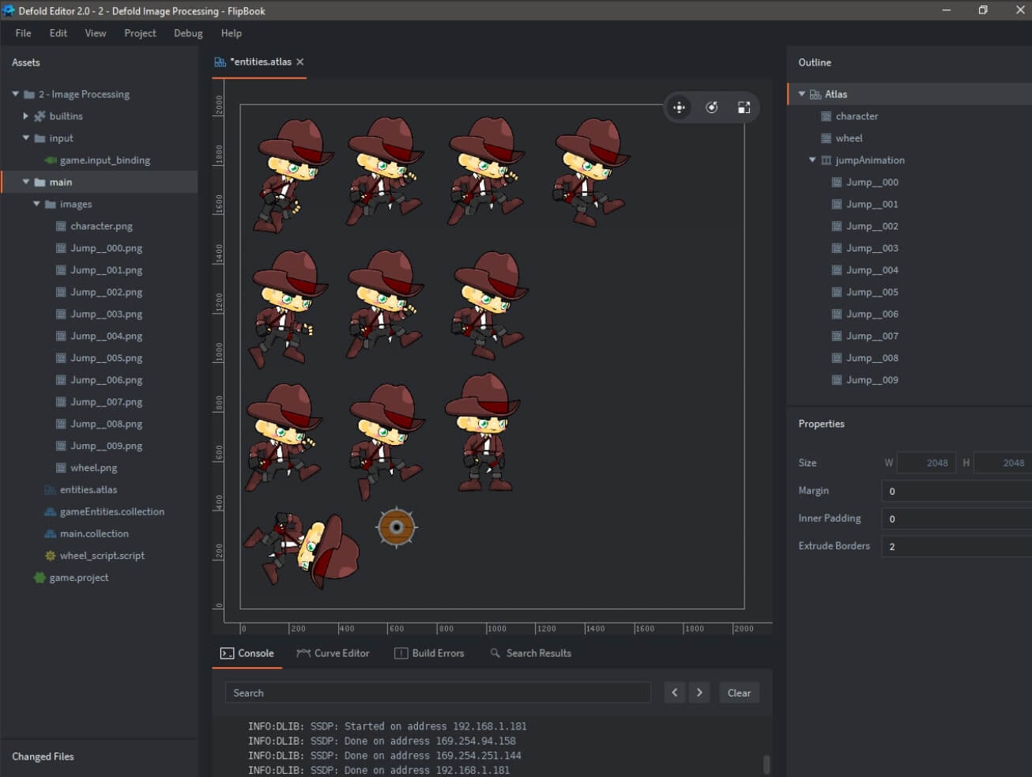Click the Curve Editor tab icon
Screen dimensions: 1032x777
click(303, 653)
